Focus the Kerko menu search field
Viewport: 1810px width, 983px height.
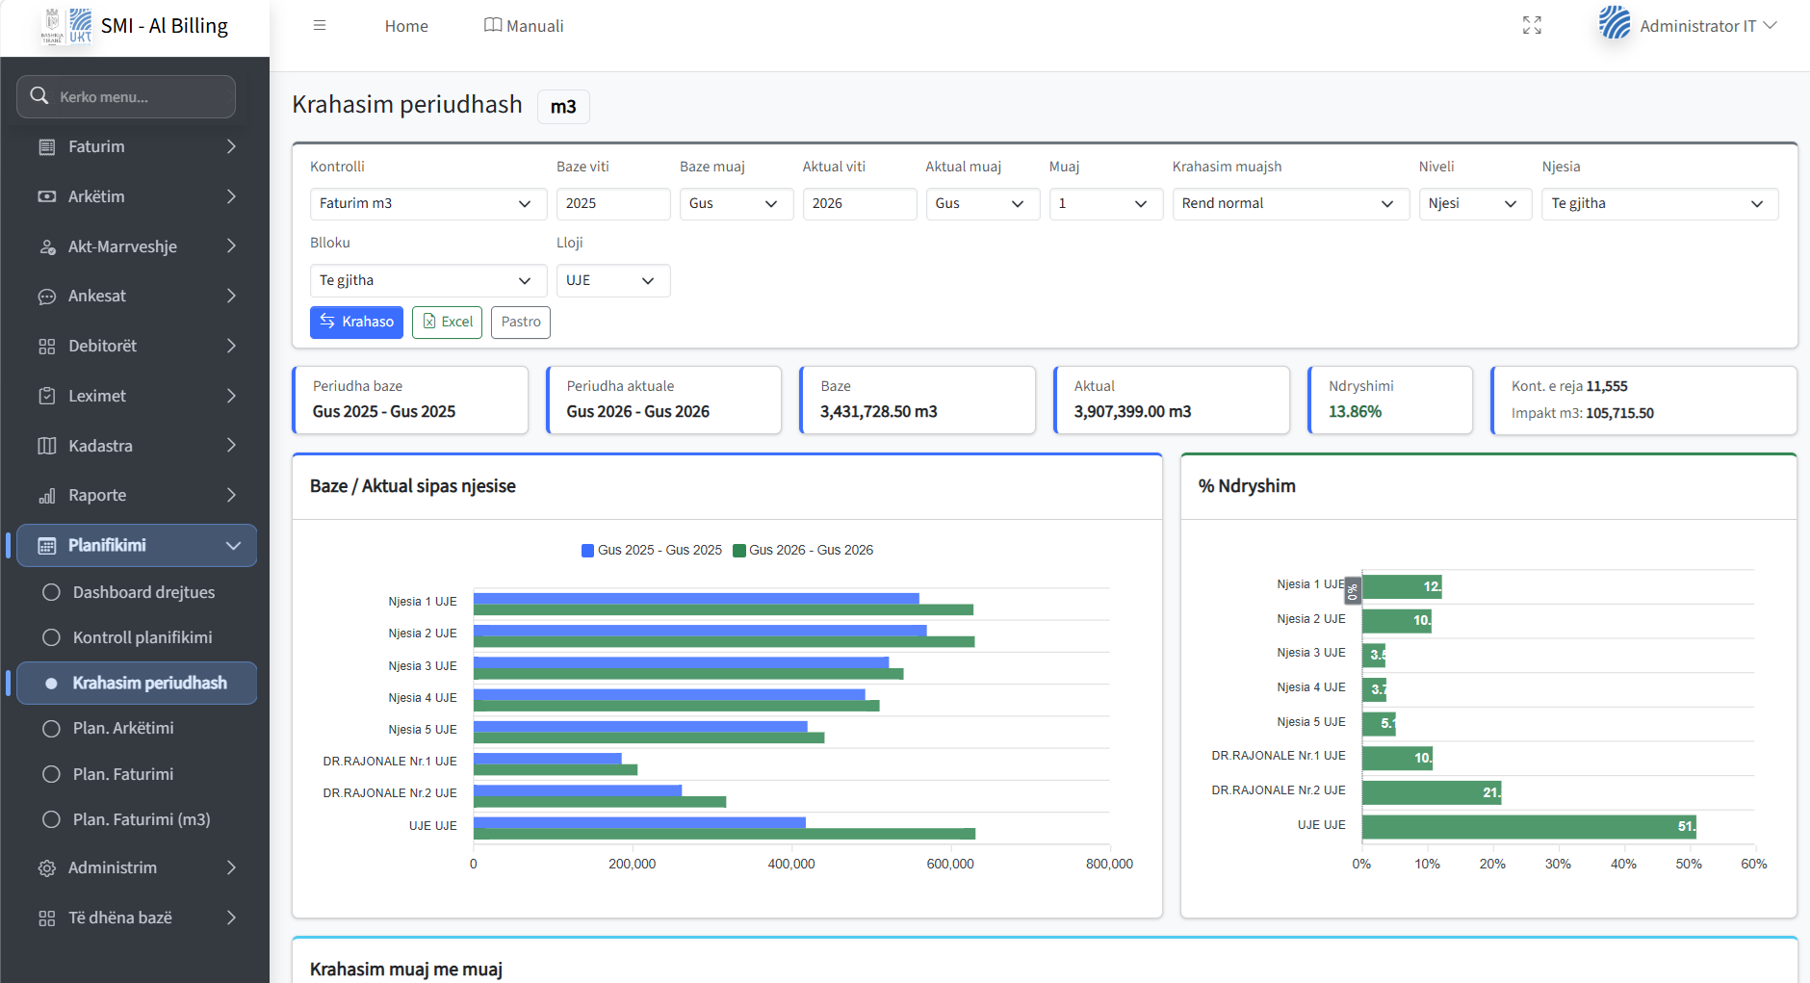tap(126, 97)
